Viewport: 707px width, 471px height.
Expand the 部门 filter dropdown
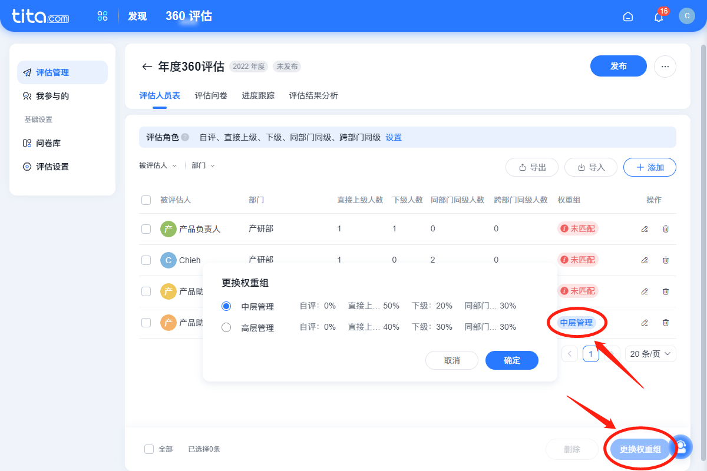click(203, 165)
